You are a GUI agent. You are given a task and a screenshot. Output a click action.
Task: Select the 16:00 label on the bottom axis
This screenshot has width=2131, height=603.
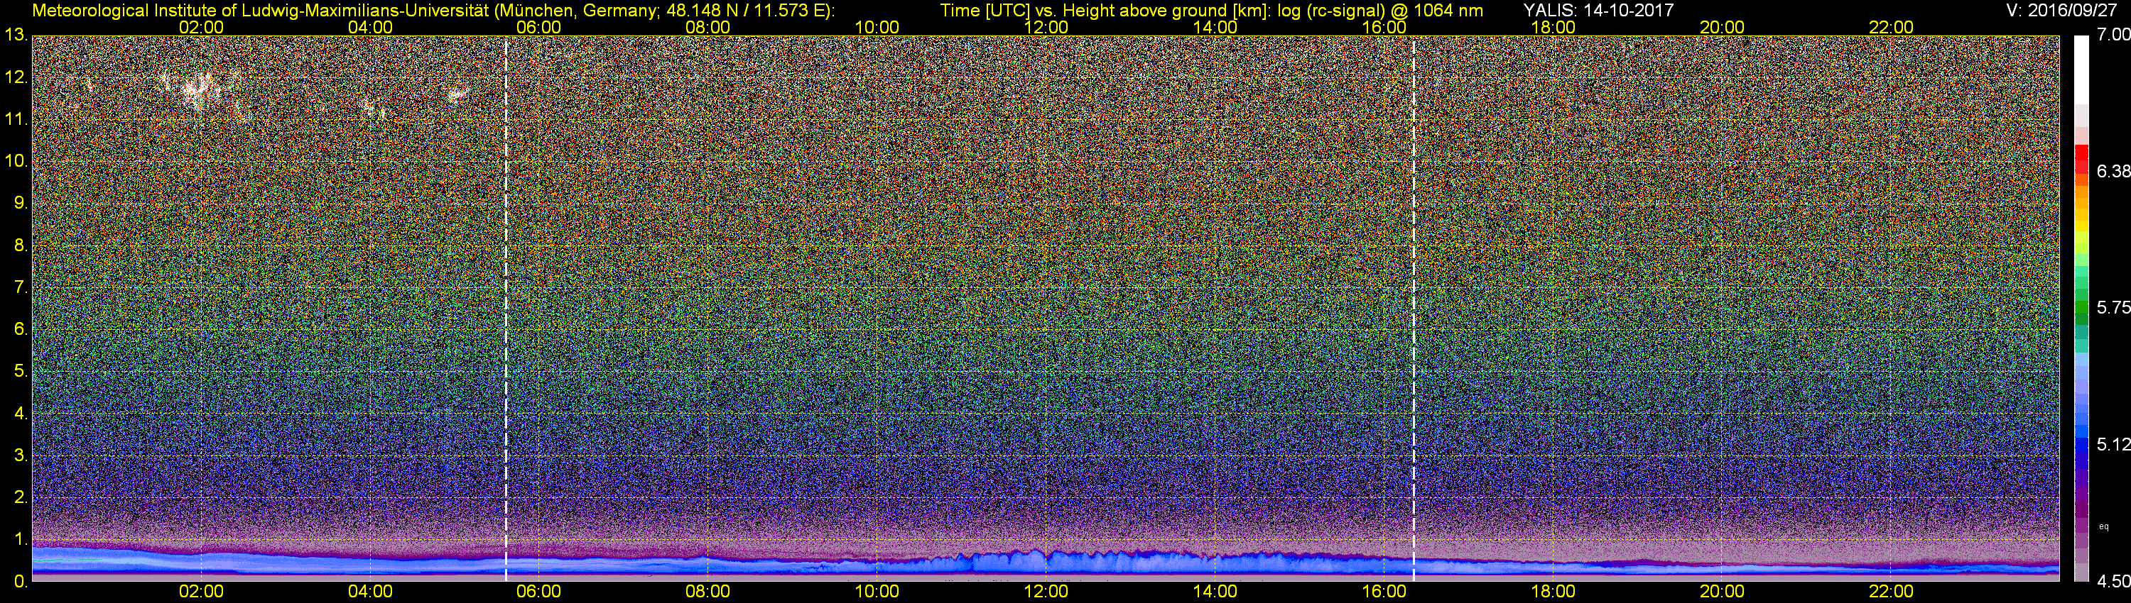pyautogui.click(x=1384, y=592)
